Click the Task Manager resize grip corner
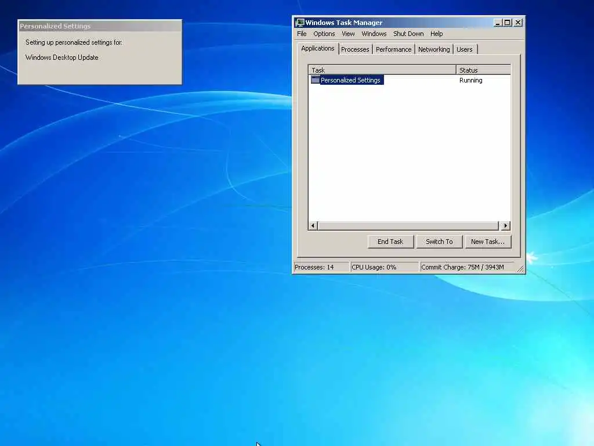594x446 pixels. 520,269
